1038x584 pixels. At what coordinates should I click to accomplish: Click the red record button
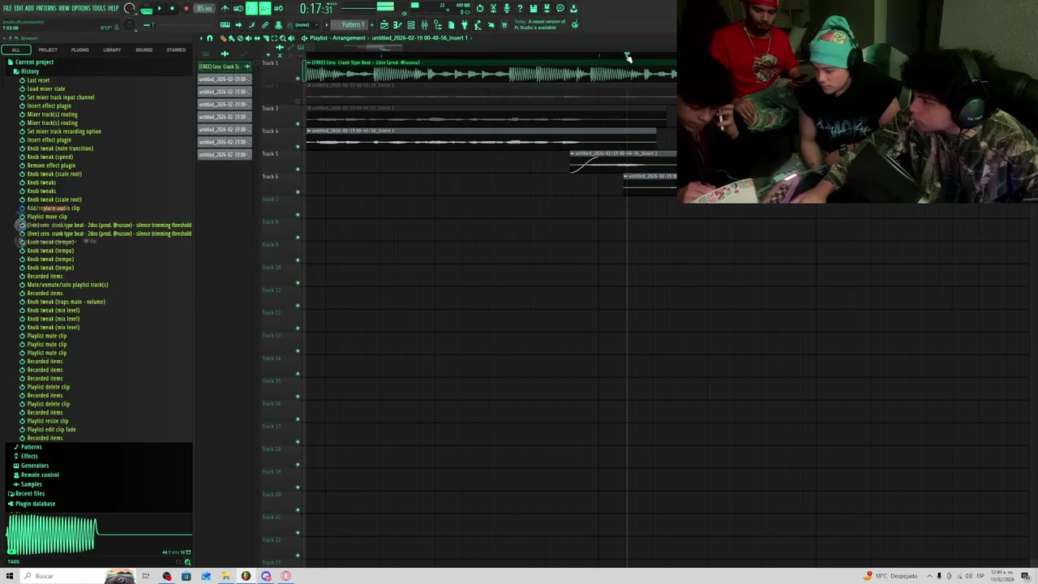click(x=186, y=8)
